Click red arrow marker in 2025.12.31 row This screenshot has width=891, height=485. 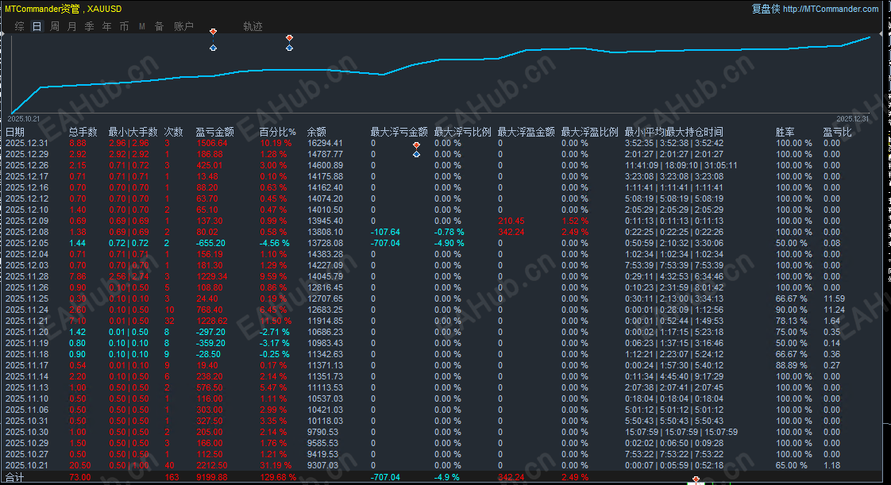point(417,145)
